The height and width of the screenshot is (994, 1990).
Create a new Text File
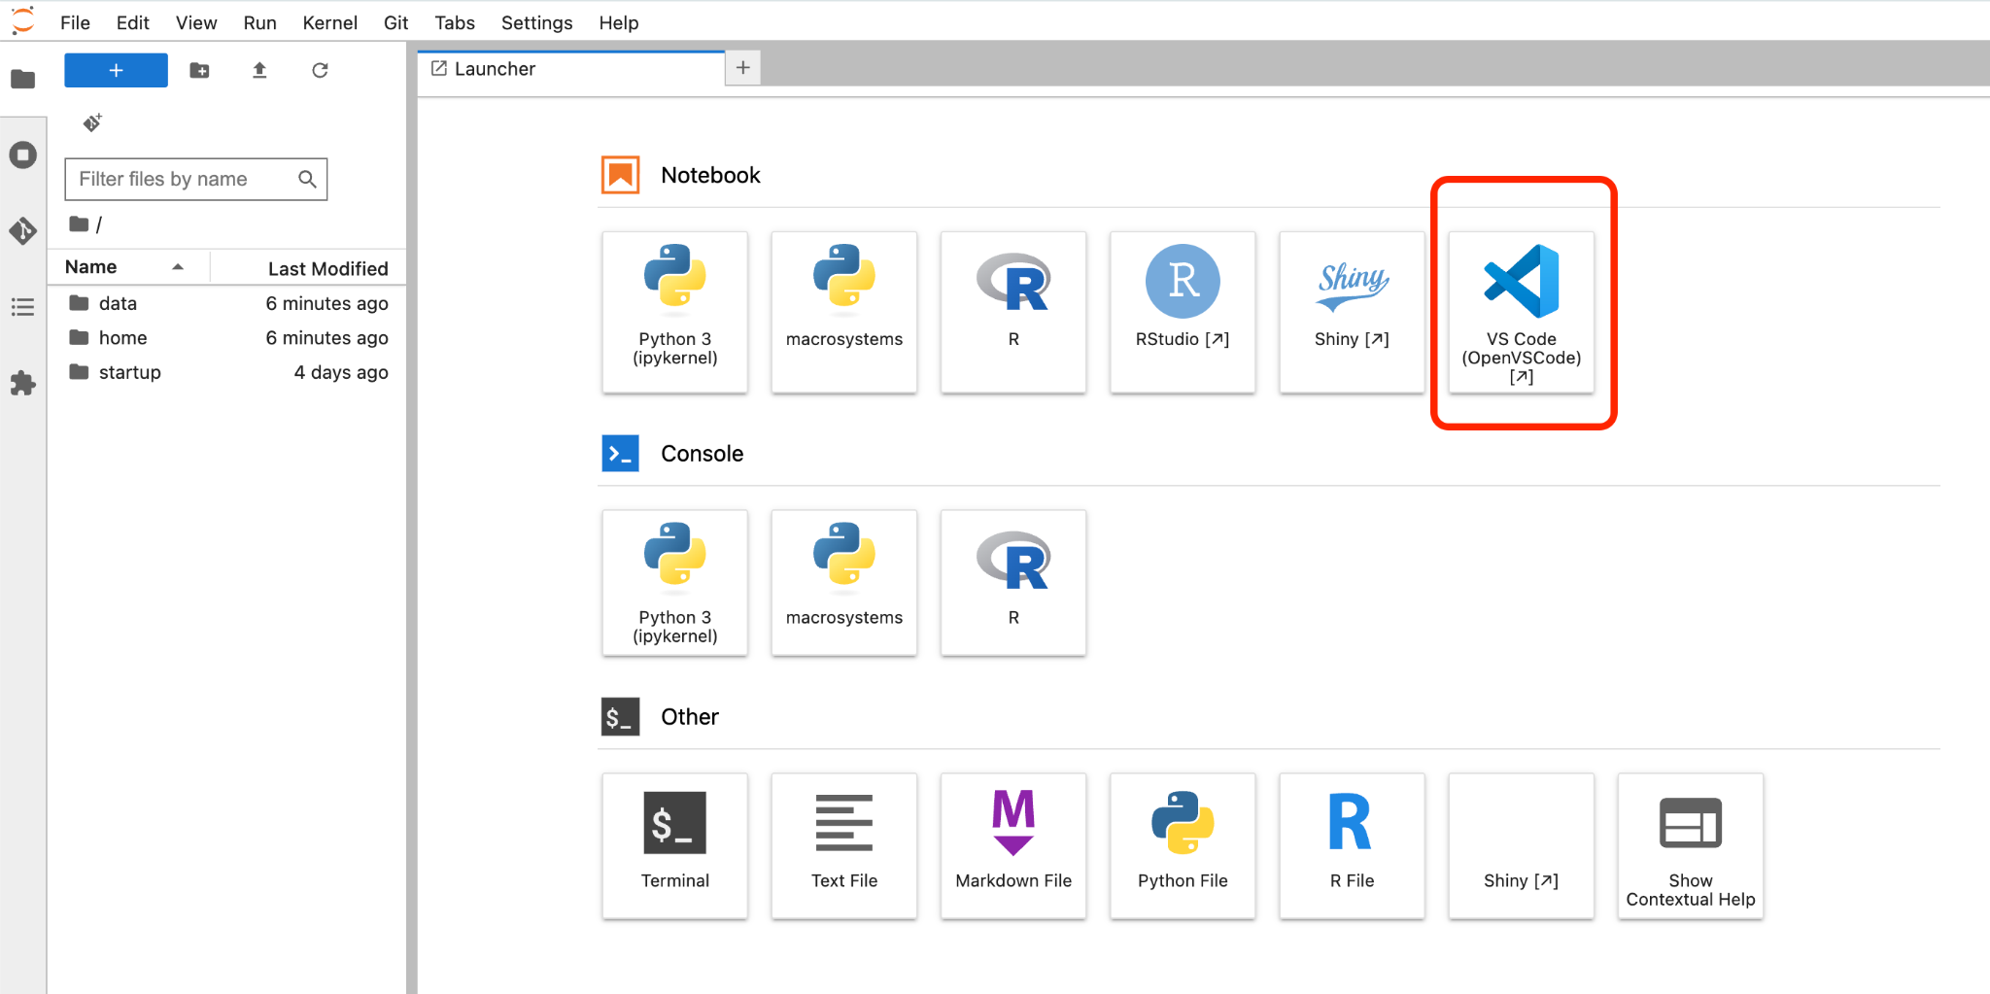[844, 846]
